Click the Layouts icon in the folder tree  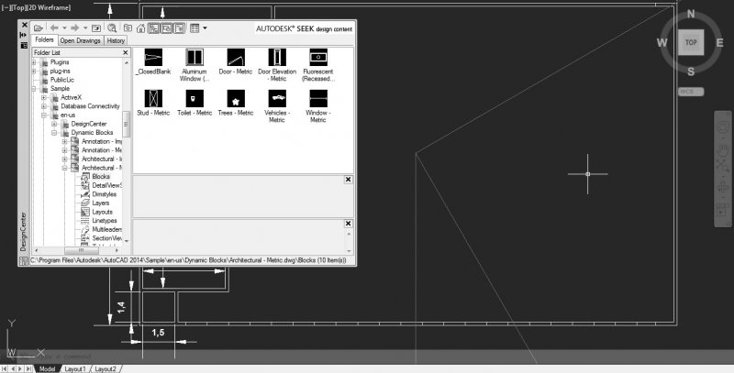(x=85, y=212)
